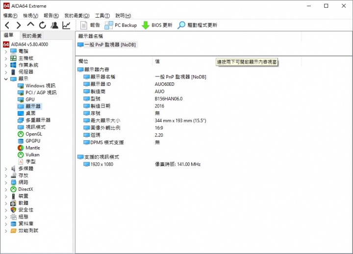Select the 桌面 tree item
The image size is (353, 254).
30,113
